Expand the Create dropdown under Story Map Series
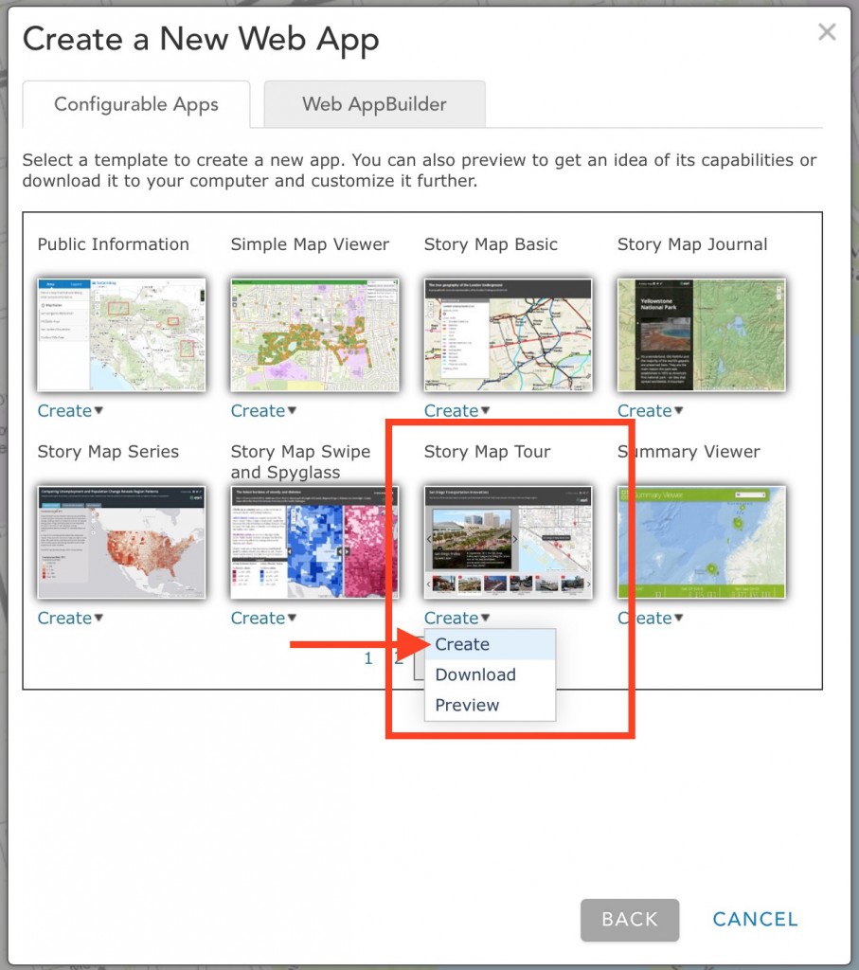The width and height of the screenshot is (859, 970). (x=70, y=618)
